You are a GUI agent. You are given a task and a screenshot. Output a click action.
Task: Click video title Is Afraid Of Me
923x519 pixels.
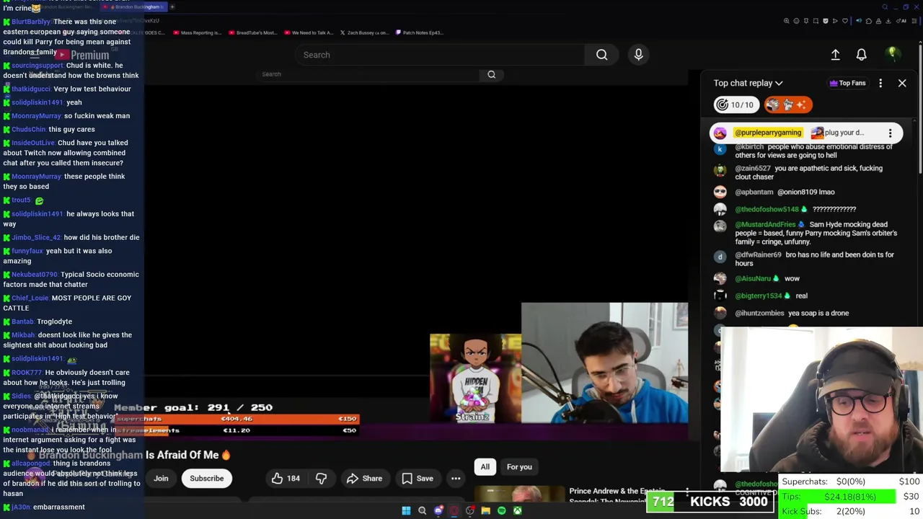(x=187, y=456)
